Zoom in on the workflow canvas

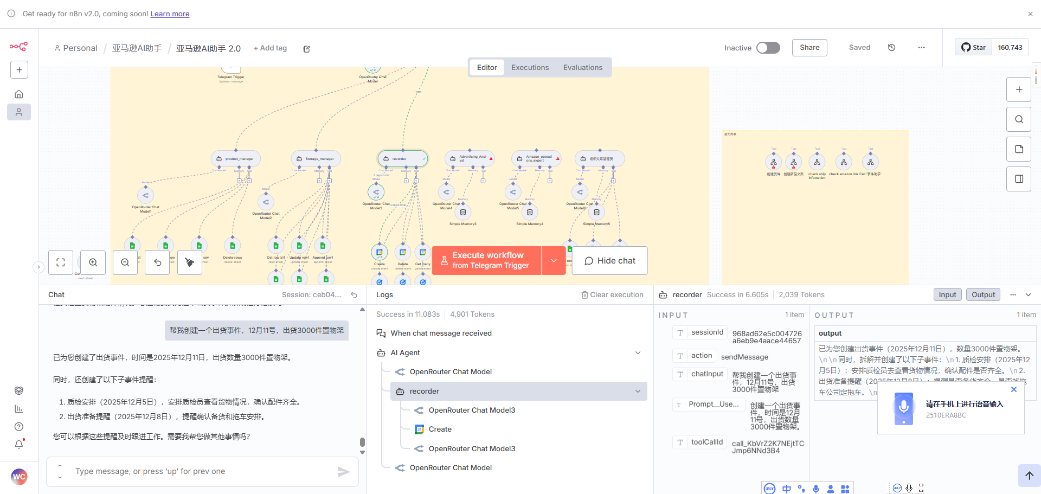point(93,262)
